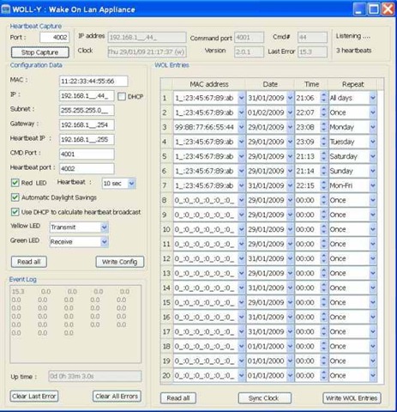Open the Yellow LED dropdown
Image resolution: width=397 pixels, height=412 pixels.
point(105,227)
